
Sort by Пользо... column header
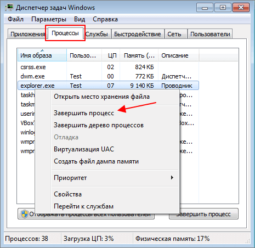point(84,55)
